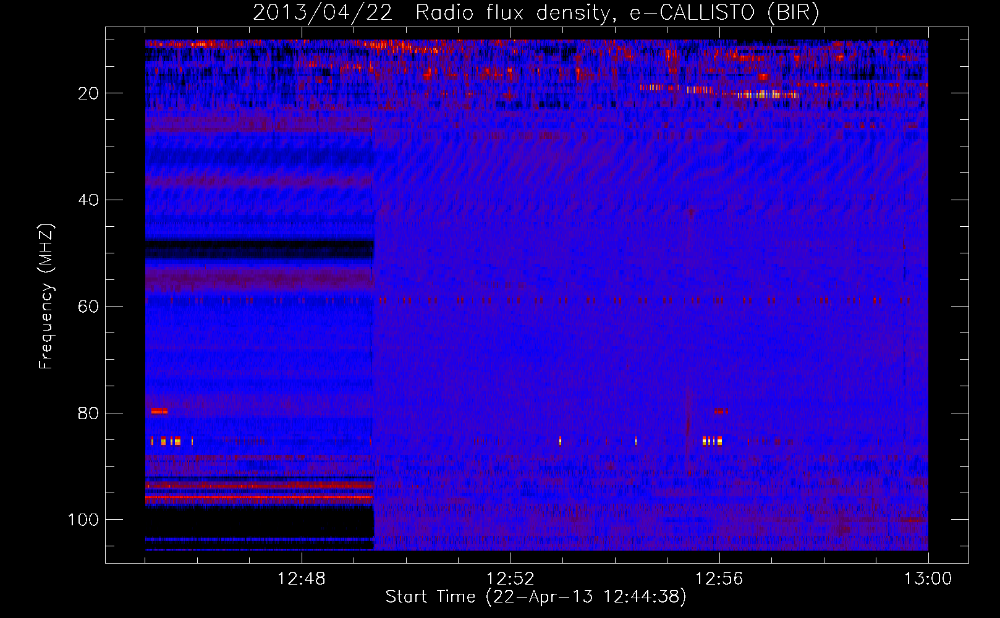Click the 12:56 time tick label
The image size is (1000, 618).
point(719,579)
